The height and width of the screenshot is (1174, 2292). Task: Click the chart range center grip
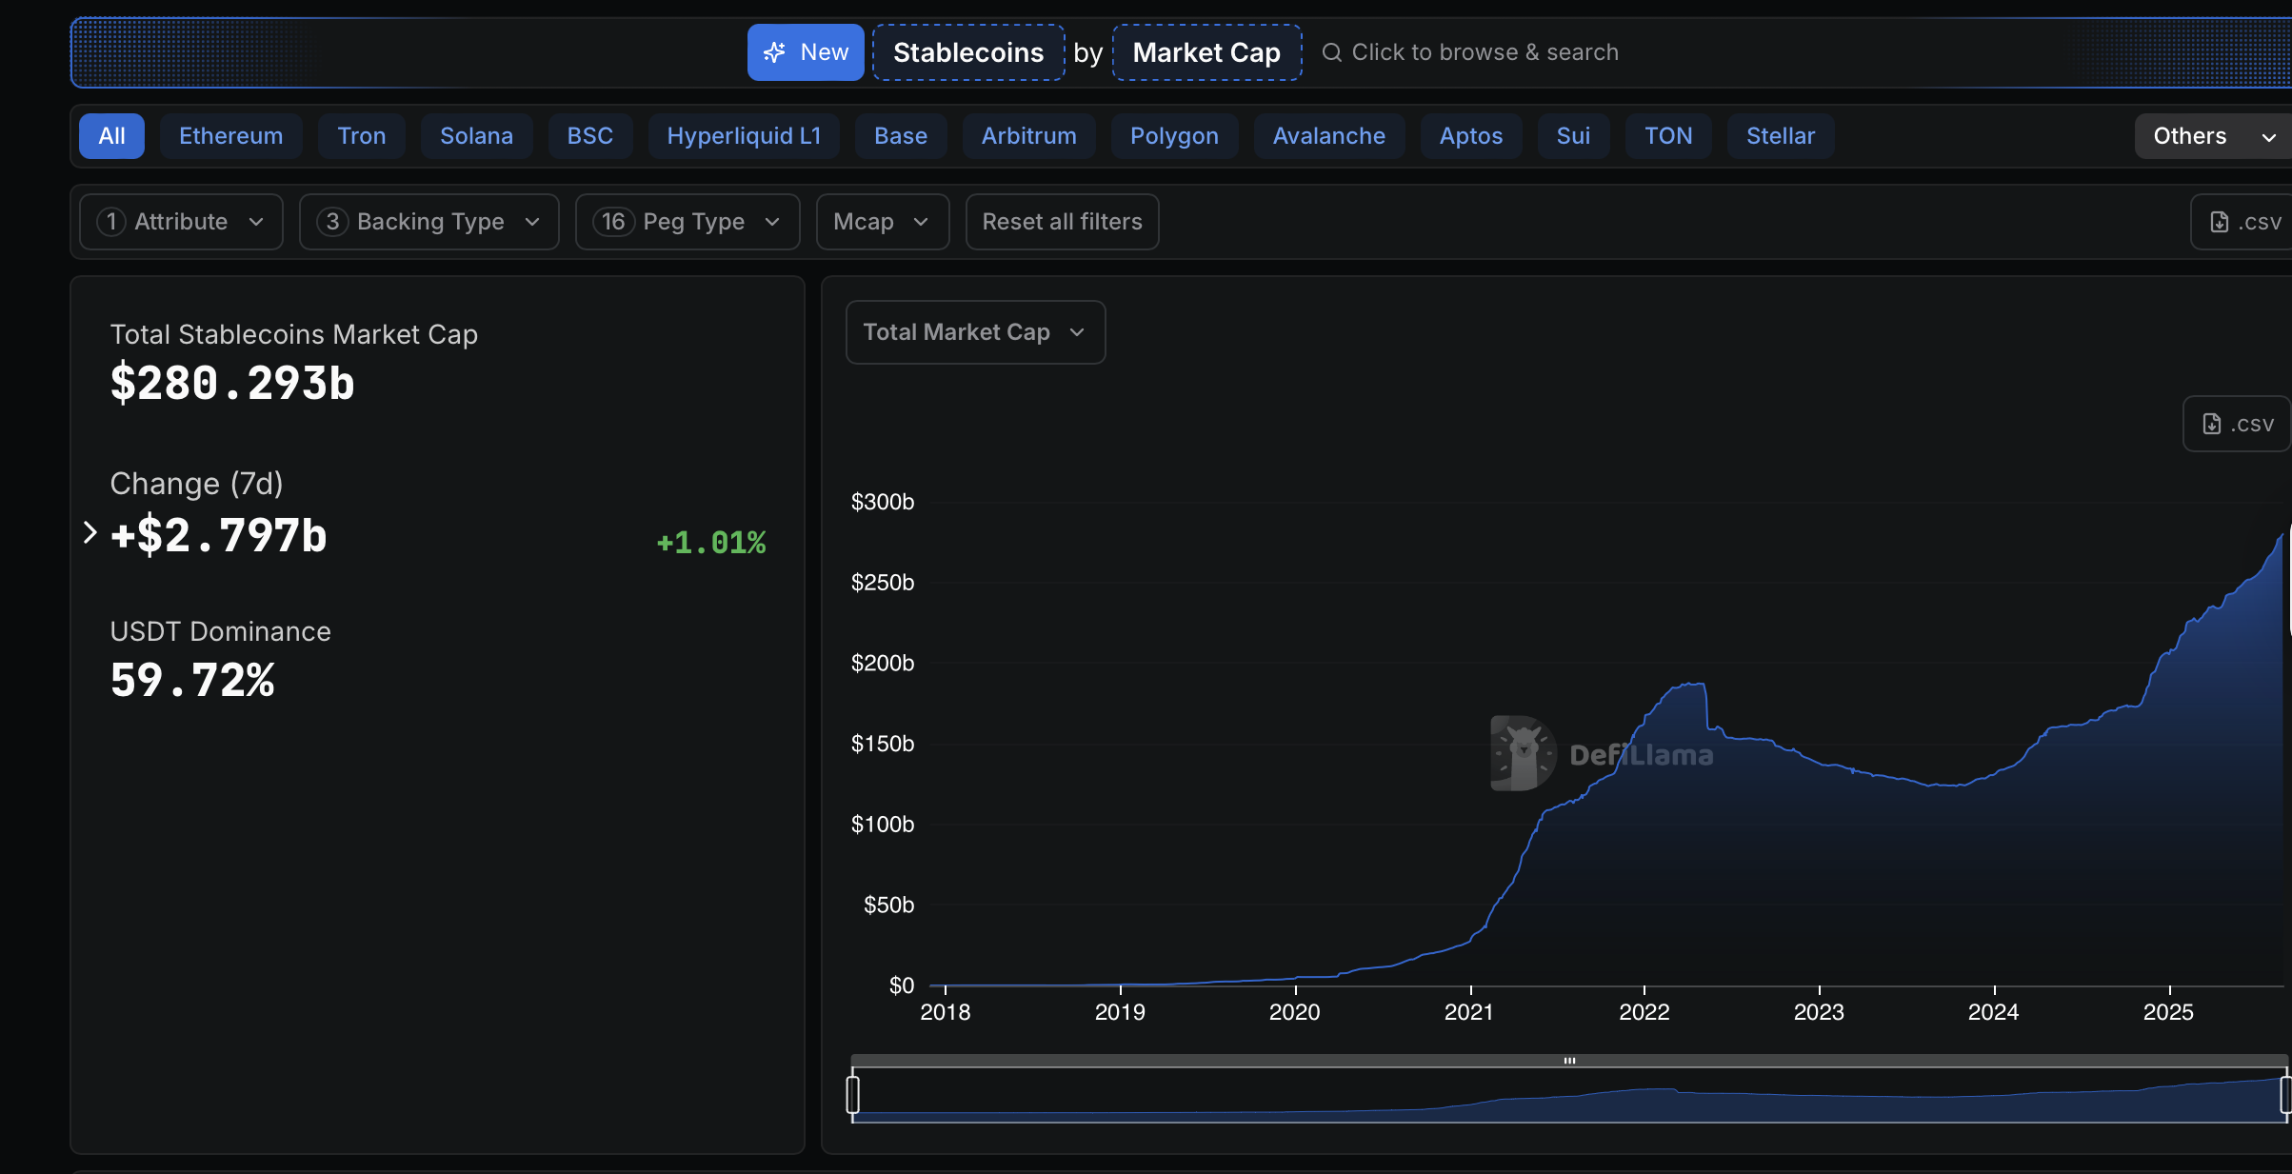coord(1569,1061)
